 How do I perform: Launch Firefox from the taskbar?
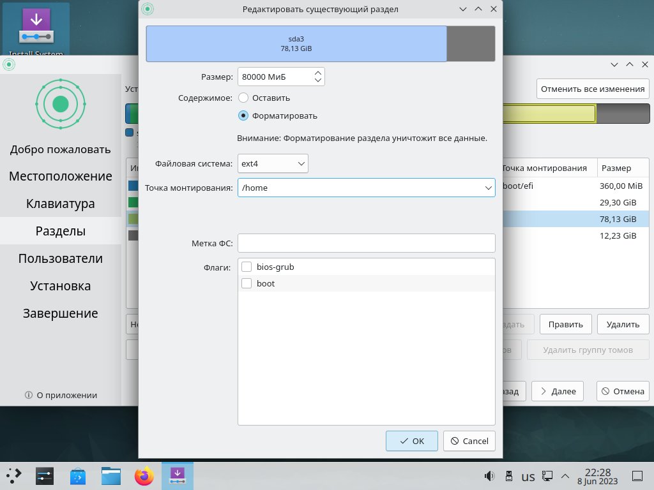[144, 476]
